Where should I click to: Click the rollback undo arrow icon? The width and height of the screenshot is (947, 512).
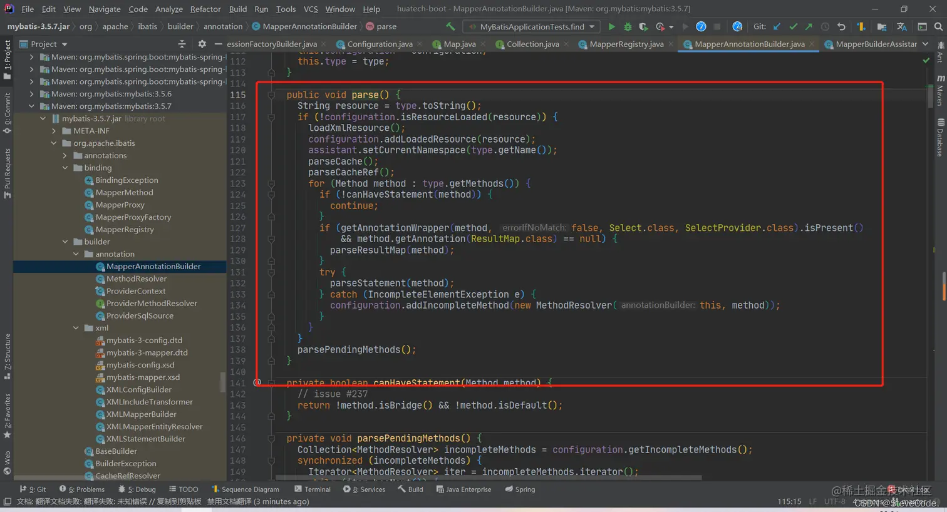[x=841, y=26]
